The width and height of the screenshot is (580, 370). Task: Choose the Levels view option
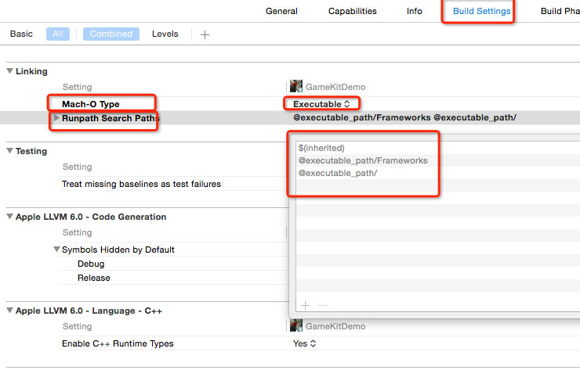click(165, 34)
